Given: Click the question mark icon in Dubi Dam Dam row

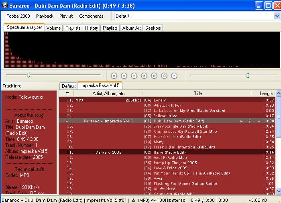Looking at the screenshot, I should coord(249,121).
